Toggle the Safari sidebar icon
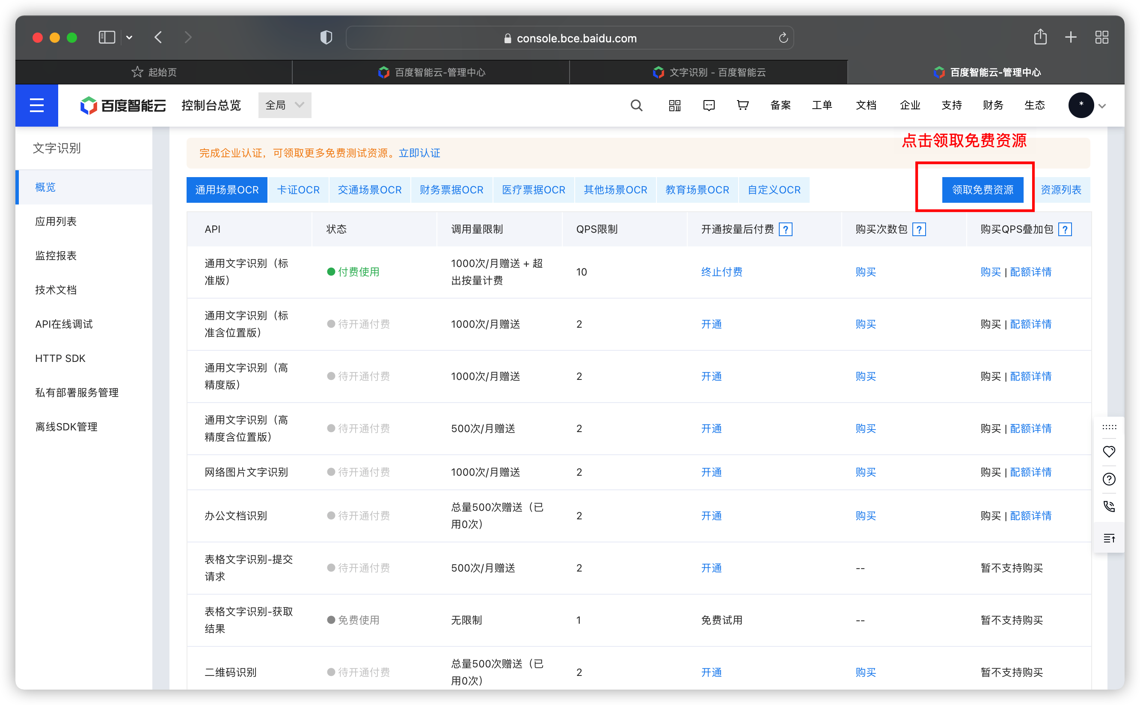1140x705 pixels. click(x=107, y=37)
